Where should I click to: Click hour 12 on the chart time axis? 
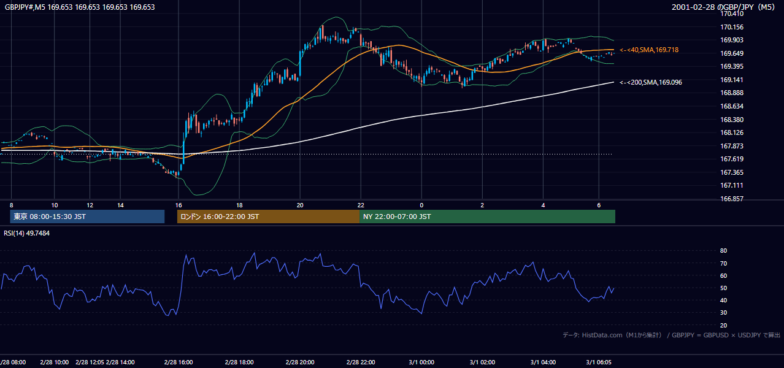[x=90, y=205]
